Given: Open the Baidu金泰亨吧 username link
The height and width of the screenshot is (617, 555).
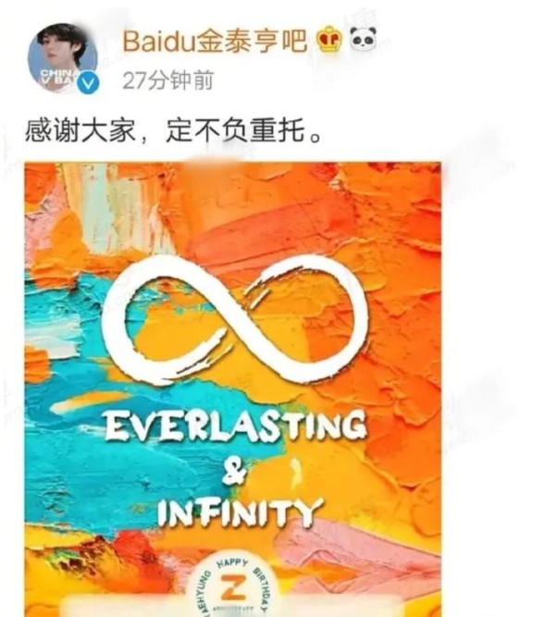Looking at the screenshot, I should [x=215, y=40].
